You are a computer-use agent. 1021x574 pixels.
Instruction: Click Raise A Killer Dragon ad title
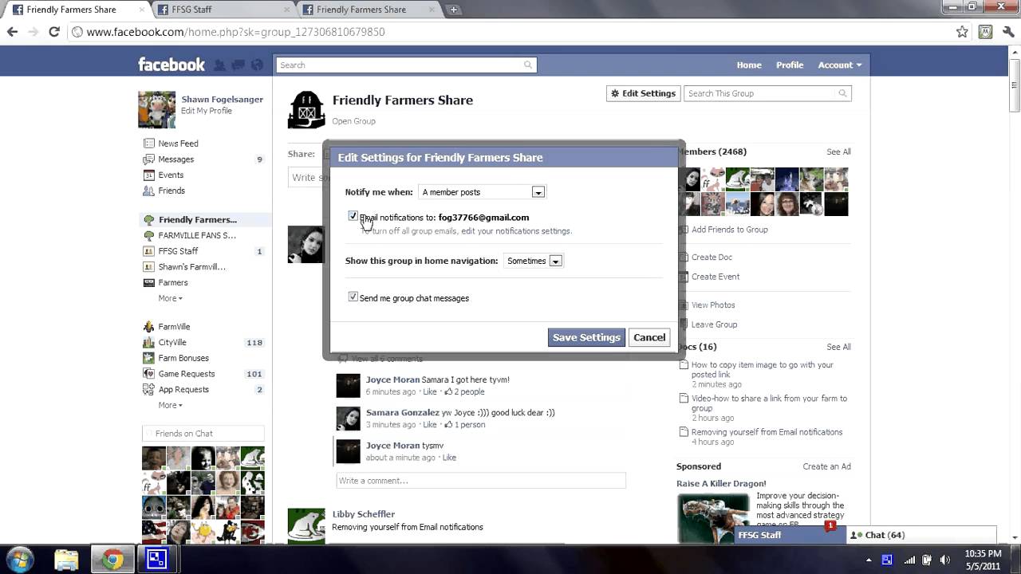coord(721,483)
